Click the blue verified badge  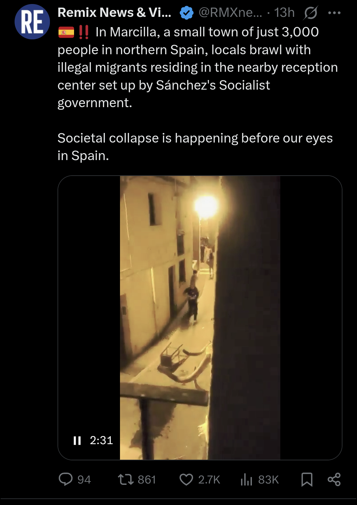tap(187, 13)
